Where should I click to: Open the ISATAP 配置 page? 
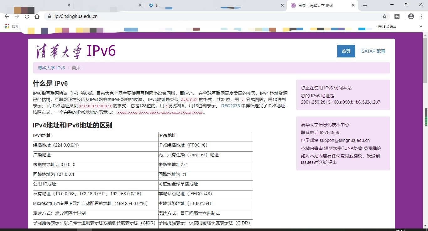[373, 51]
